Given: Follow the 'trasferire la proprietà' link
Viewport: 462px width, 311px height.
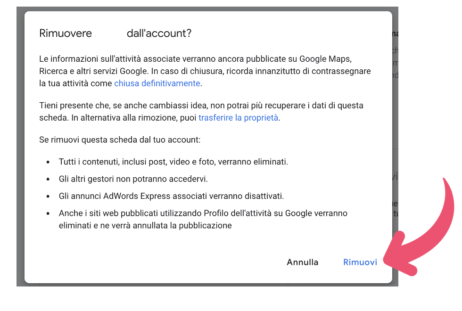Looking at the screenshot, I should 238,117.
